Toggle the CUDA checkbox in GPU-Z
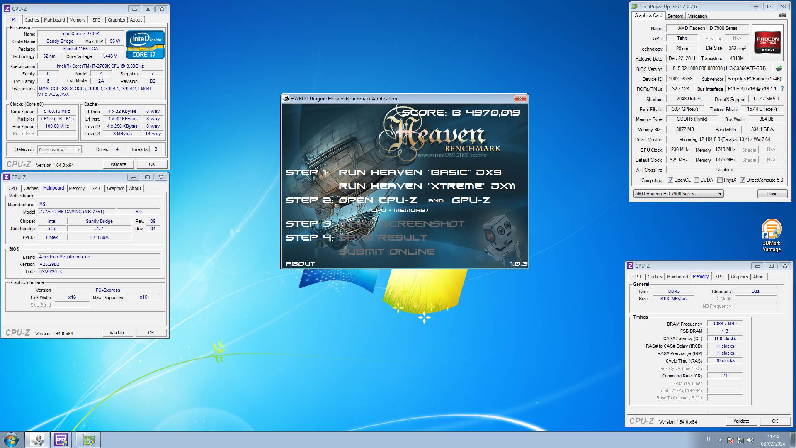 click(696, 180)
